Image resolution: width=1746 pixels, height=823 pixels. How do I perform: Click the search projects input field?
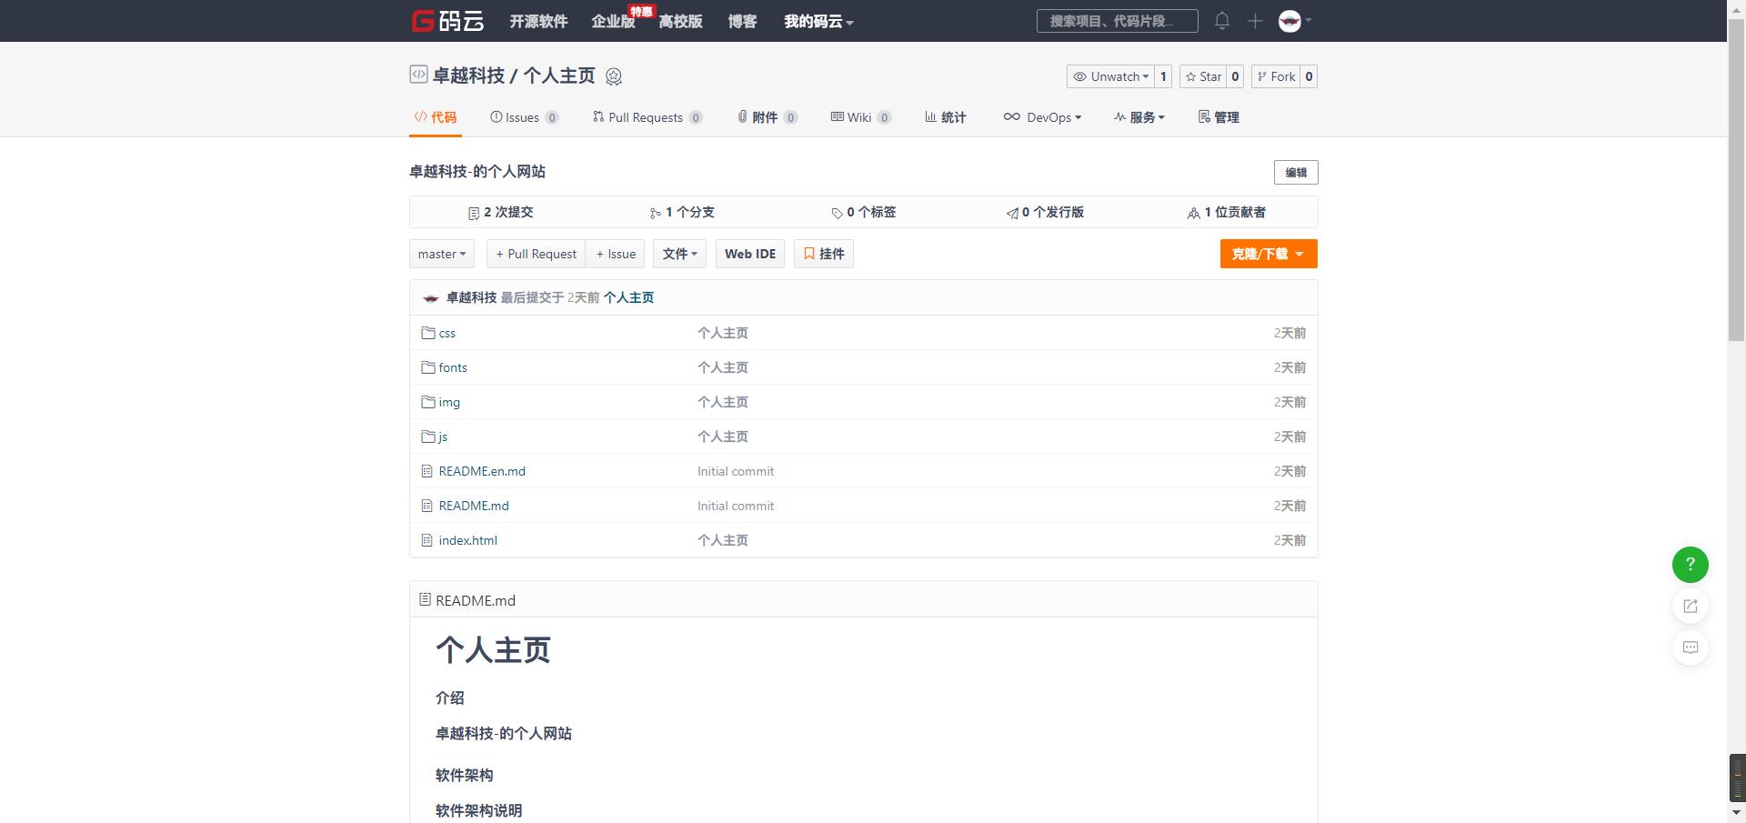click(x=1117, y=20)
